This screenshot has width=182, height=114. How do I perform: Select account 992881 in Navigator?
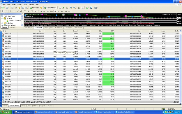pos(15,21)
